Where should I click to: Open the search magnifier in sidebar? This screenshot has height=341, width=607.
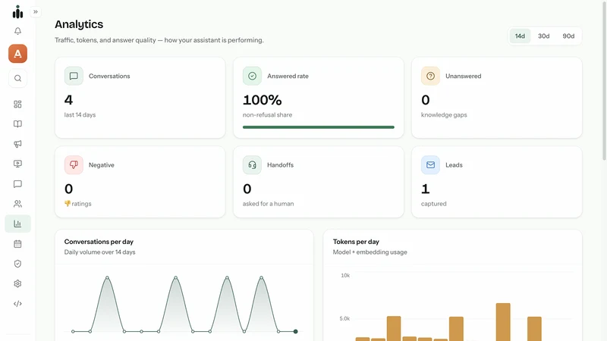pyautogui.click(x=17, y=79)
